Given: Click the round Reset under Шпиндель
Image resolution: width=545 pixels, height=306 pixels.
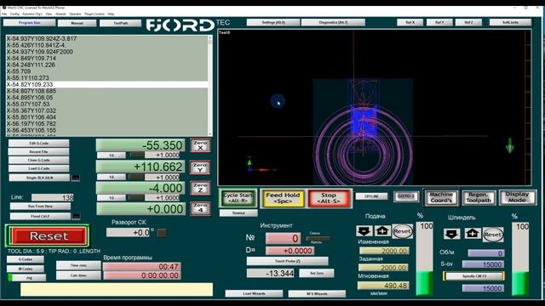Looking at the screenshot, I should pos(493,235).
